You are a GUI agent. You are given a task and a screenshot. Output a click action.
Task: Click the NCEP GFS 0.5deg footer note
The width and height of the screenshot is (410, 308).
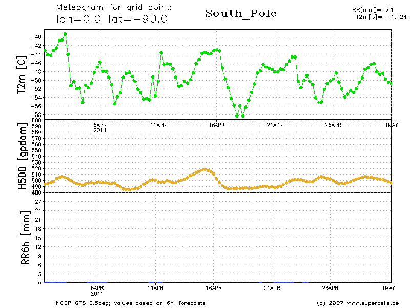[131, 303]
